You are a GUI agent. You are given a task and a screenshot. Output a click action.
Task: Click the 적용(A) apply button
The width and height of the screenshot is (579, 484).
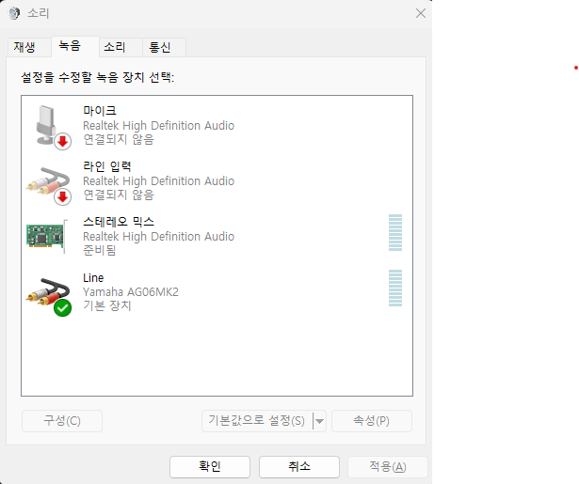point(386,466)
